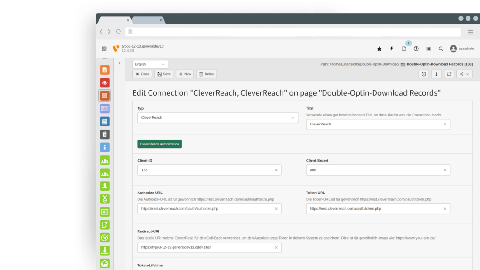Open the record history icon button
Viewport: 480px width, 270px height.
pos(424,74)
